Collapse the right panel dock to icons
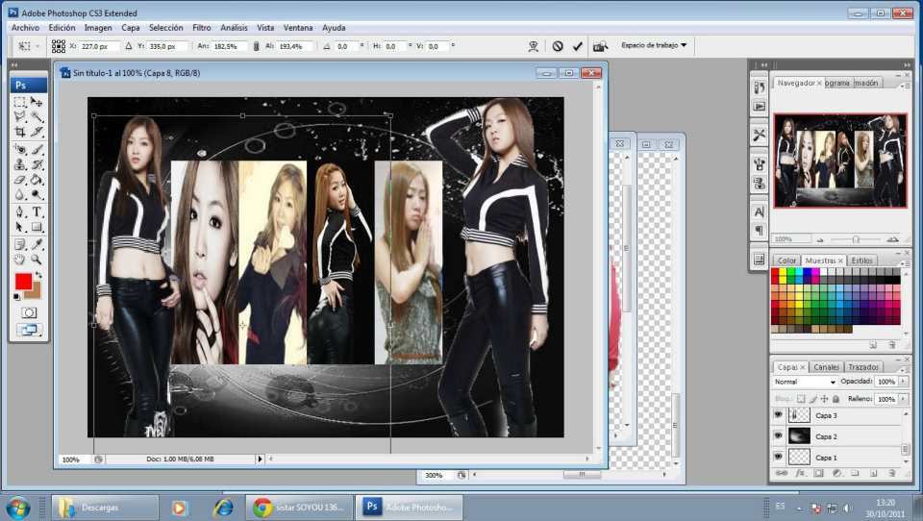923x521 pixels. point(907,64)
